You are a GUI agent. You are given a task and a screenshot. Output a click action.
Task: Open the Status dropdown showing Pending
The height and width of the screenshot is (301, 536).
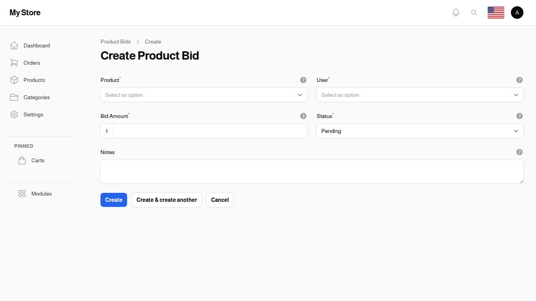point(420,131)
